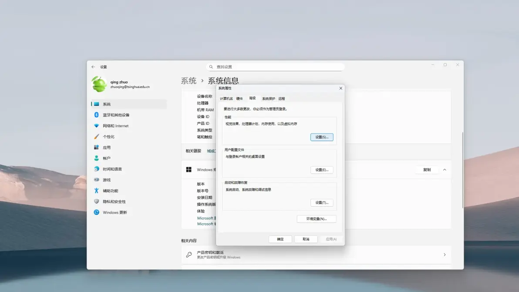519x292 pixels.
Task: Open the 远程 tab in System Properties
Action: coord(282,99)
